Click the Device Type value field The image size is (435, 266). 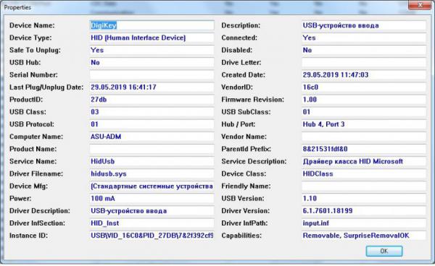point(152,38)
